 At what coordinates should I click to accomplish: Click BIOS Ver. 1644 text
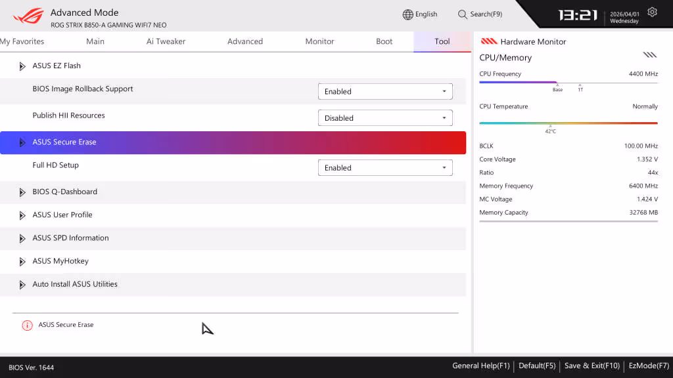coord(32,367)
